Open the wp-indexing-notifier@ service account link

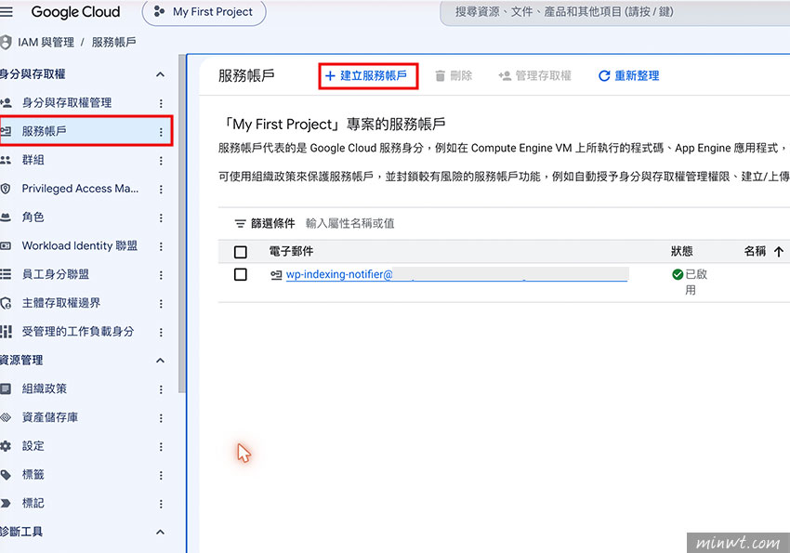456,274
